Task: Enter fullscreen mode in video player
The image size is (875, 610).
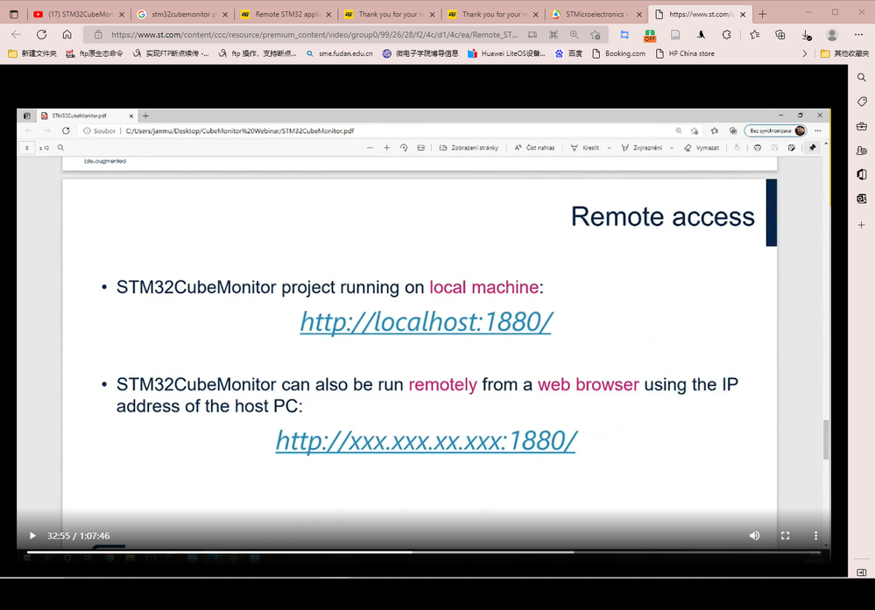Action: 785,536
